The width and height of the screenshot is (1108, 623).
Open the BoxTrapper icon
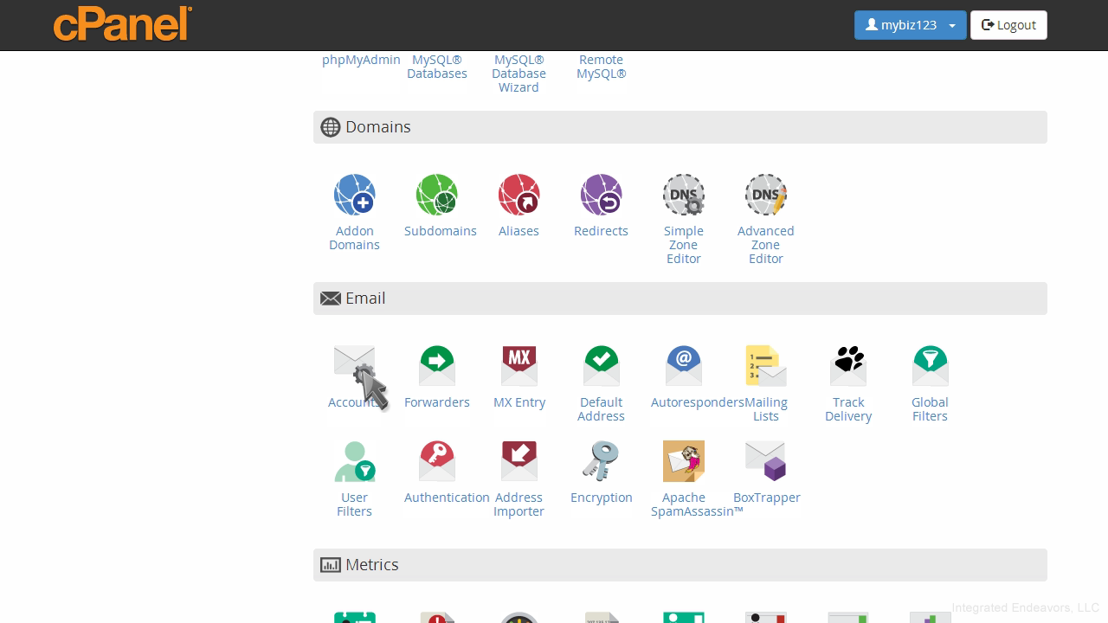tap(765, 461)
